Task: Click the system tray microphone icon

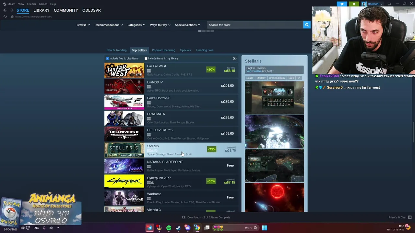Action: [x=44, y=228]
